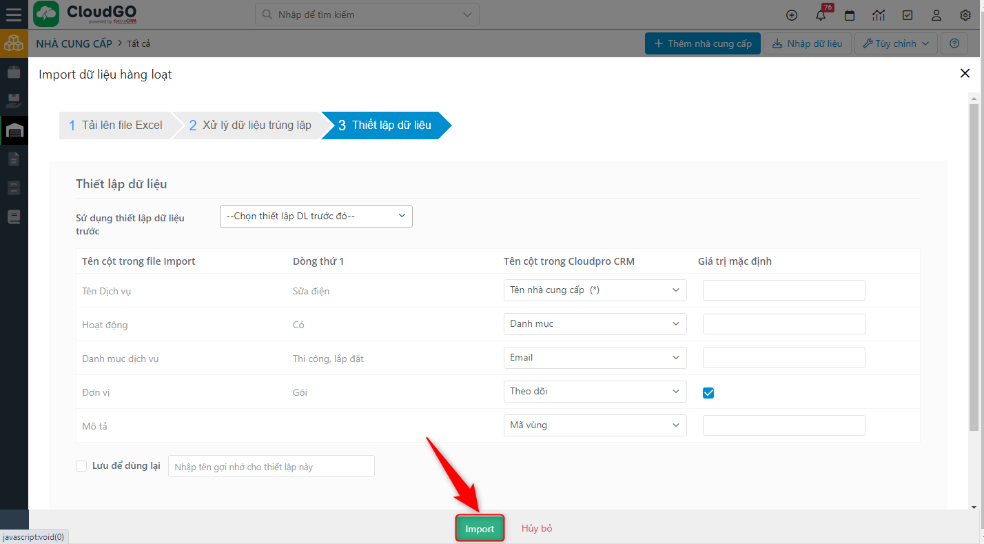Change the Danh mục column mapping dropdown
The width and height of the screenshot is (984, 544).
[x=594, y=323]
